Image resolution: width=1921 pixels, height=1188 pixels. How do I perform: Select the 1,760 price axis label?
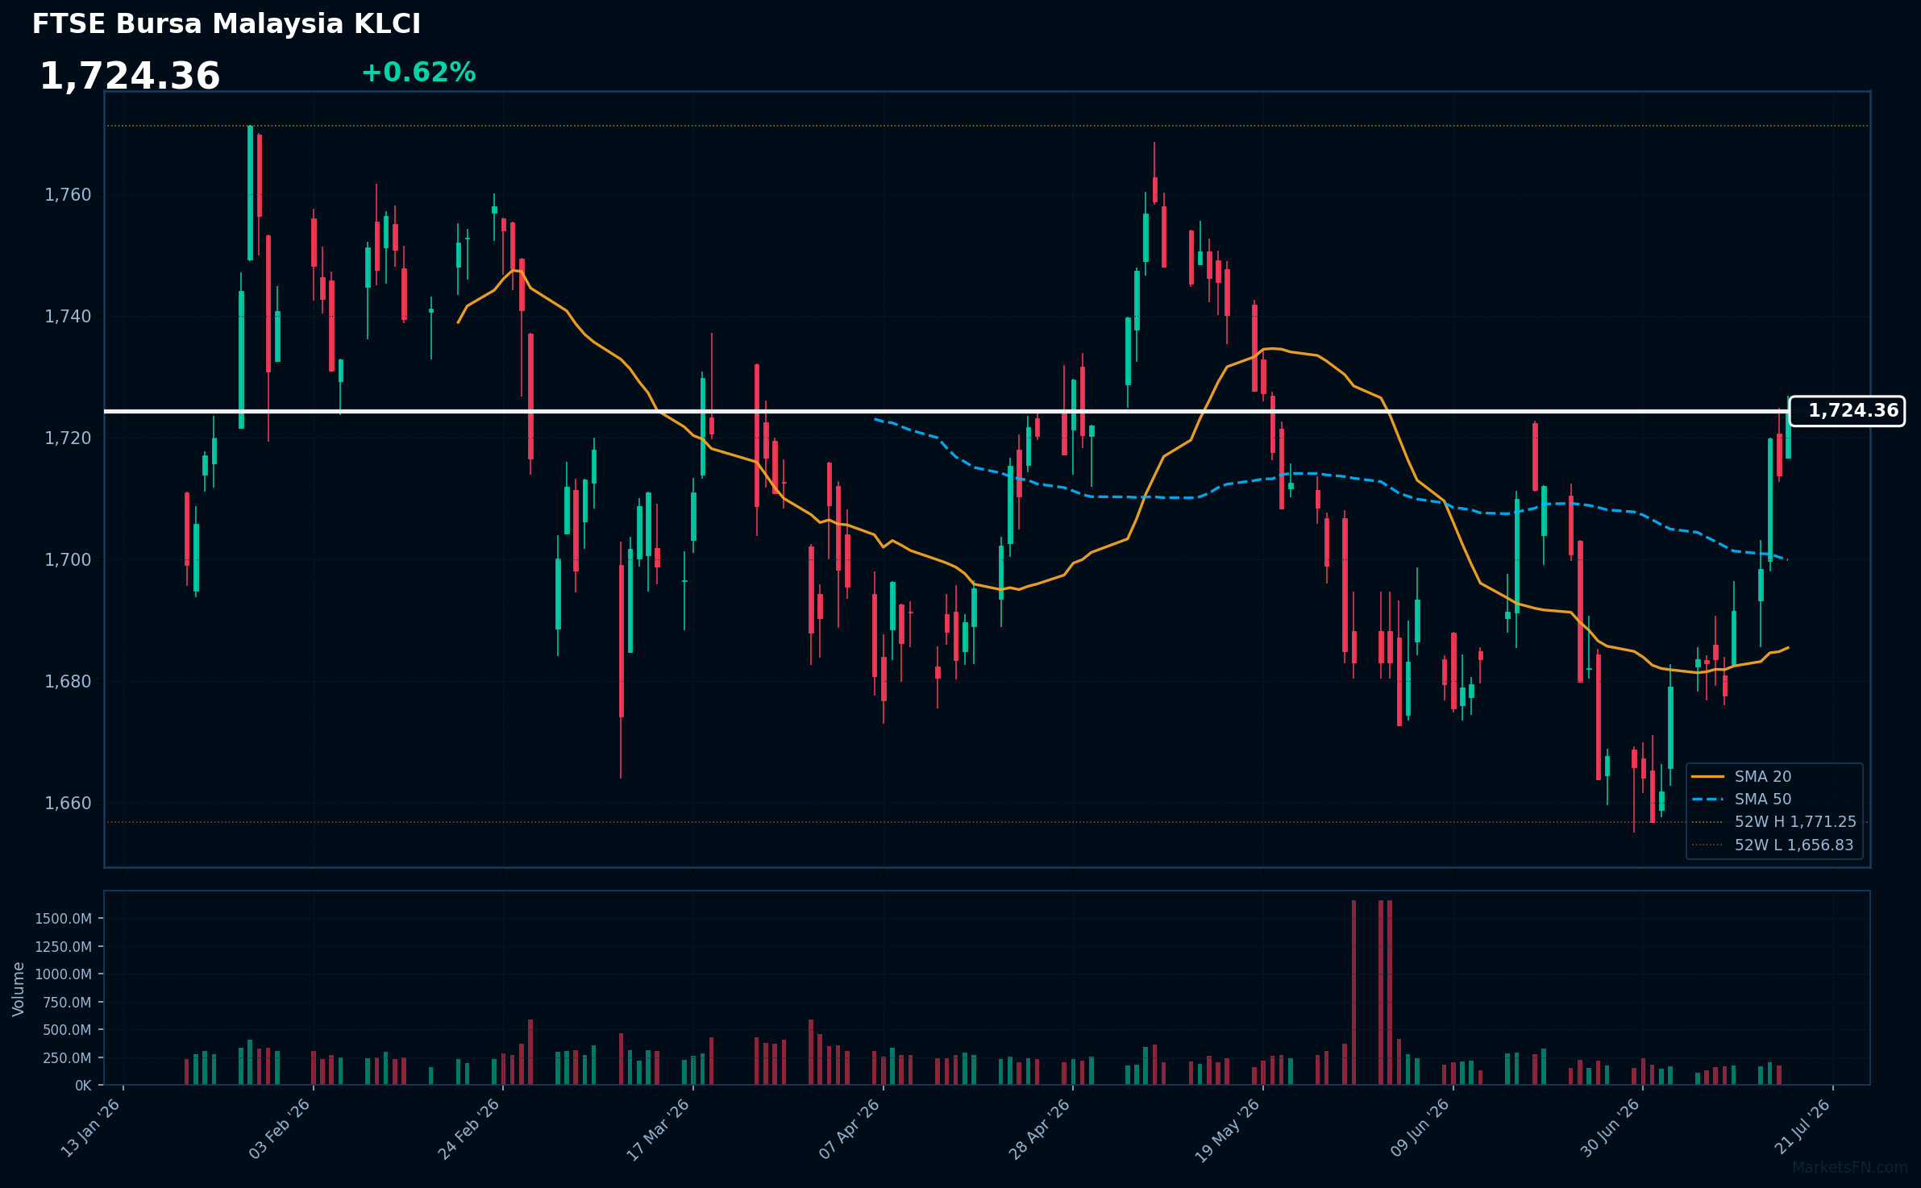[69, 195]
